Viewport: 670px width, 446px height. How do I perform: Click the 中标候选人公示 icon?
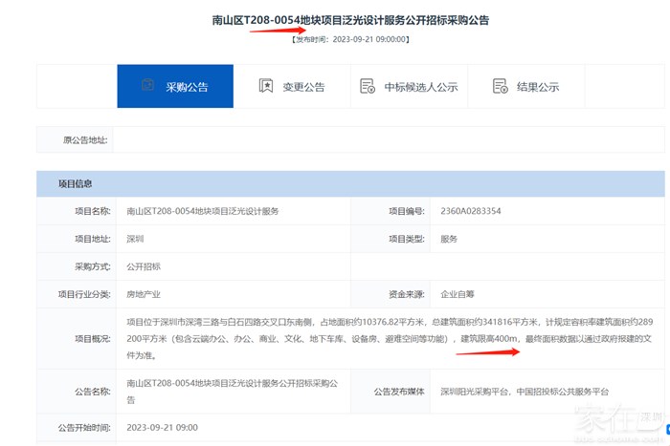368,86
